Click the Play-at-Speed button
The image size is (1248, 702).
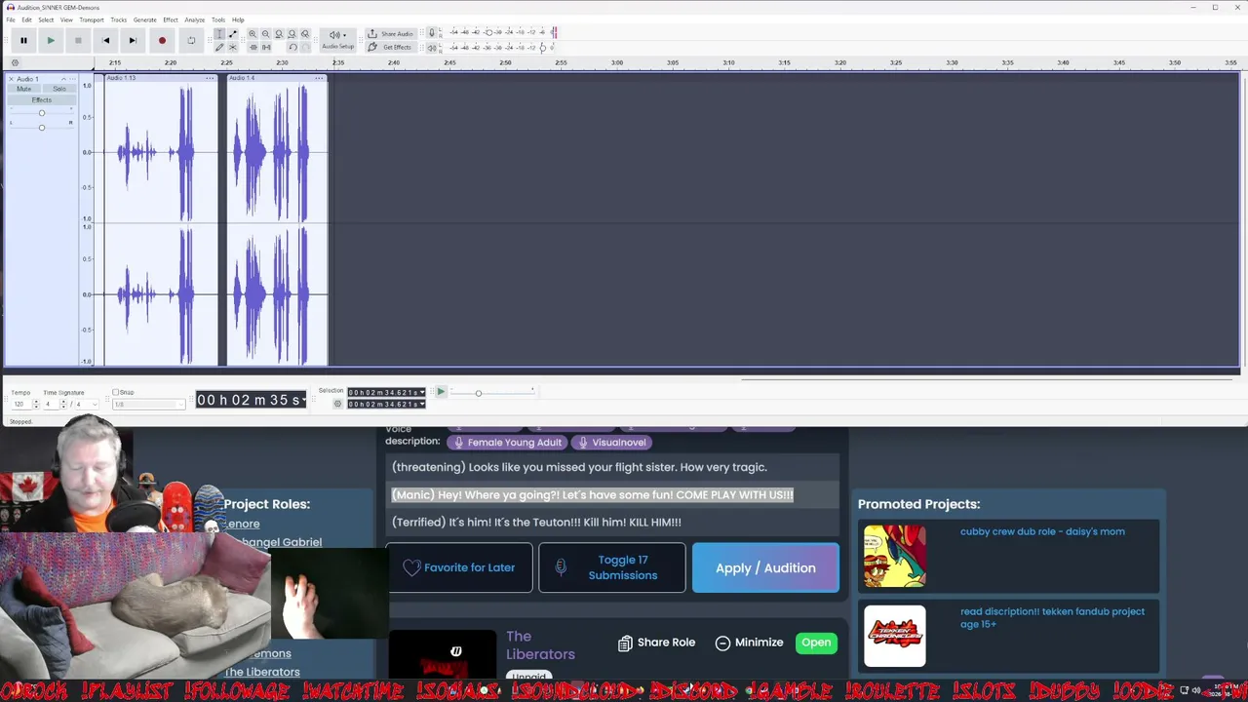point(441,392)
